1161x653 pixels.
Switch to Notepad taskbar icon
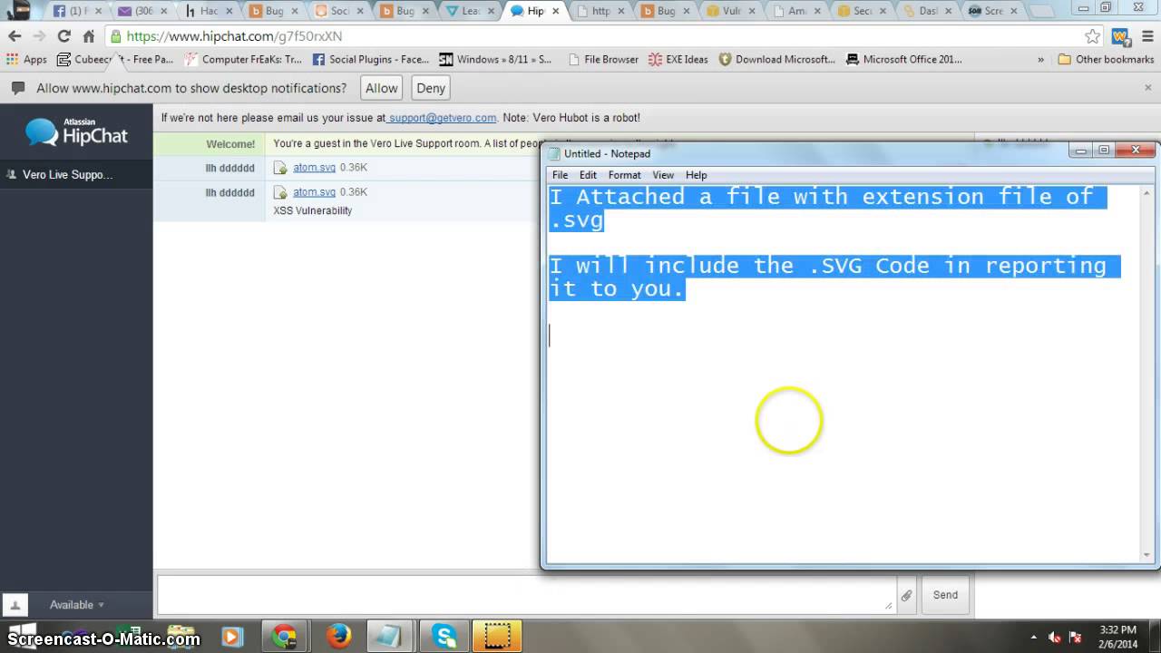tap(391, 637)
